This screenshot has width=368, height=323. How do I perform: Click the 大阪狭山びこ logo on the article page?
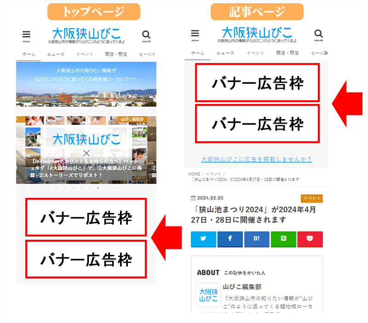point(257,32)
